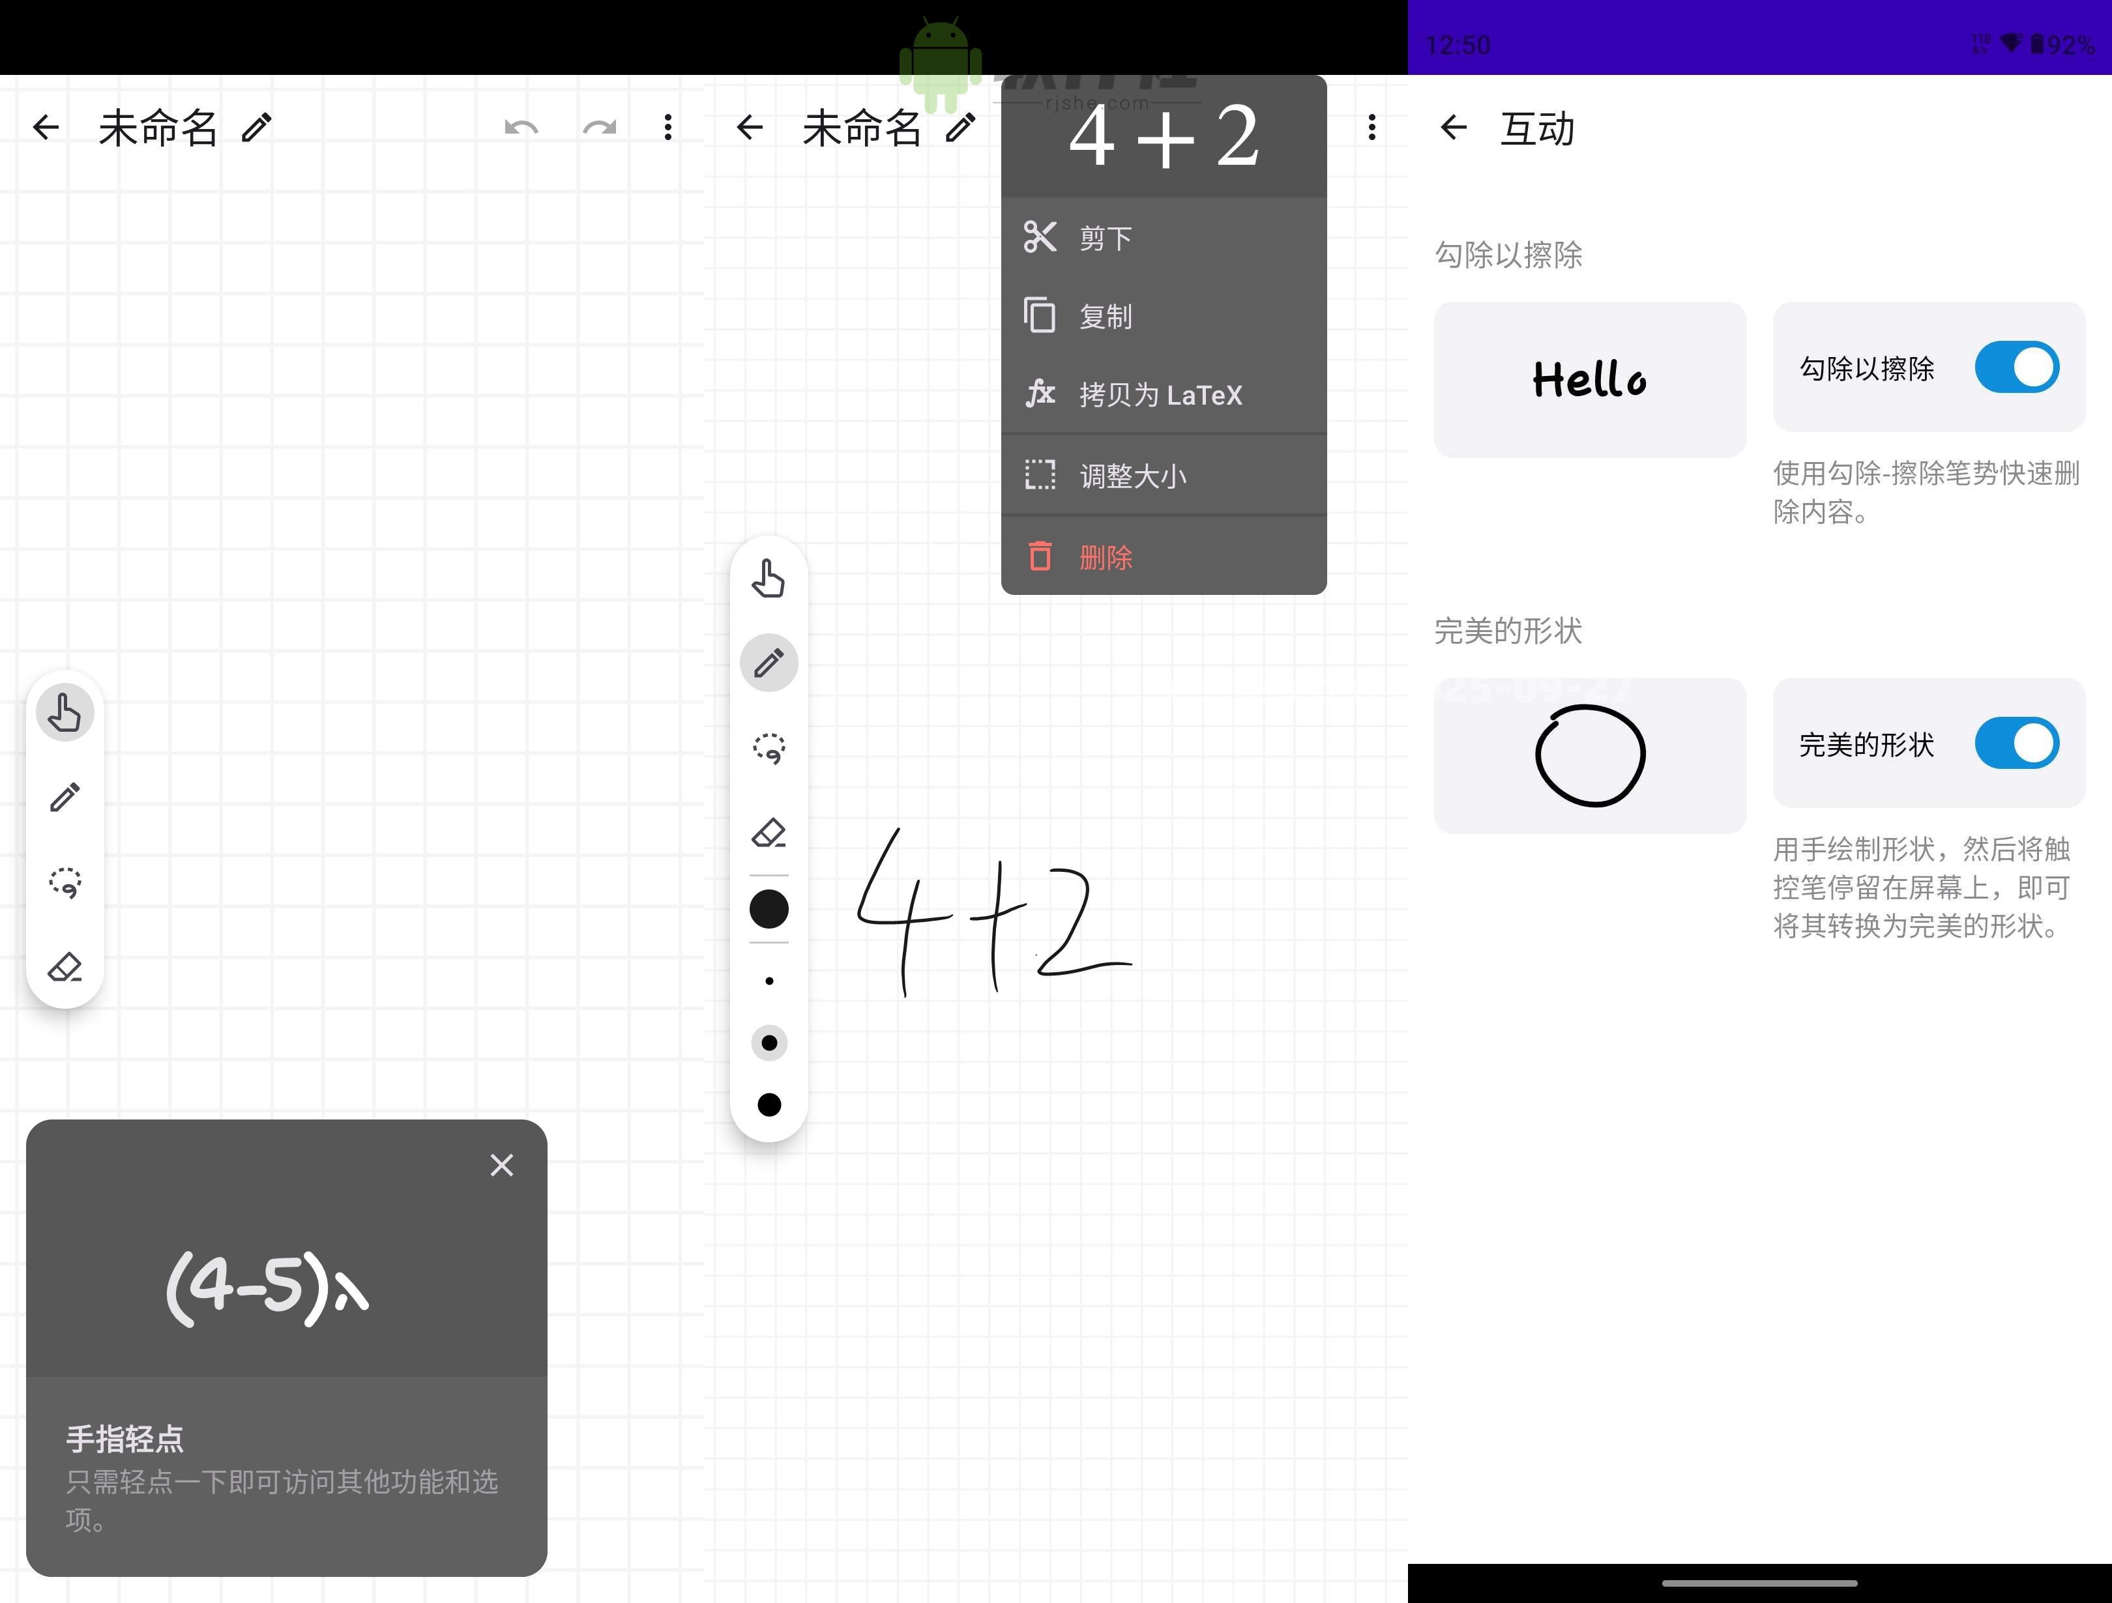
Task: Click the redo arrow
Action: (x=600, y=127)
